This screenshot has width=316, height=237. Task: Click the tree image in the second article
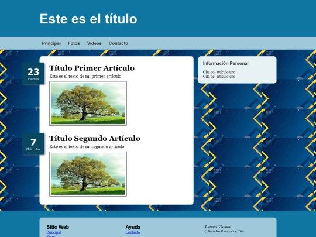pyautogui.click(x=88, y=174)
